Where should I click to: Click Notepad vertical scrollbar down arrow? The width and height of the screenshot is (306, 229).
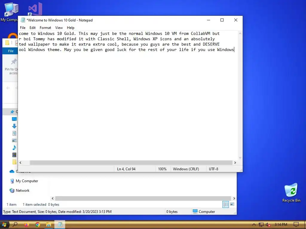(240, 158)
